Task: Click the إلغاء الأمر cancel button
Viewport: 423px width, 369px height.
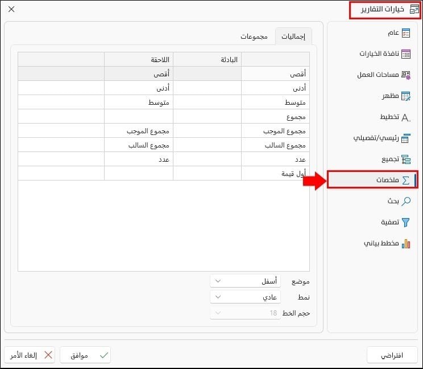Action: coord(30,355)
